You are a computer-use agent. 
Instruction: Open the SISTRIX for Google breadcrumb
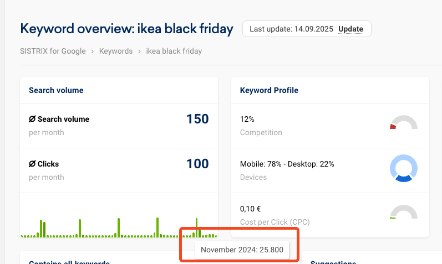(53, 51)
